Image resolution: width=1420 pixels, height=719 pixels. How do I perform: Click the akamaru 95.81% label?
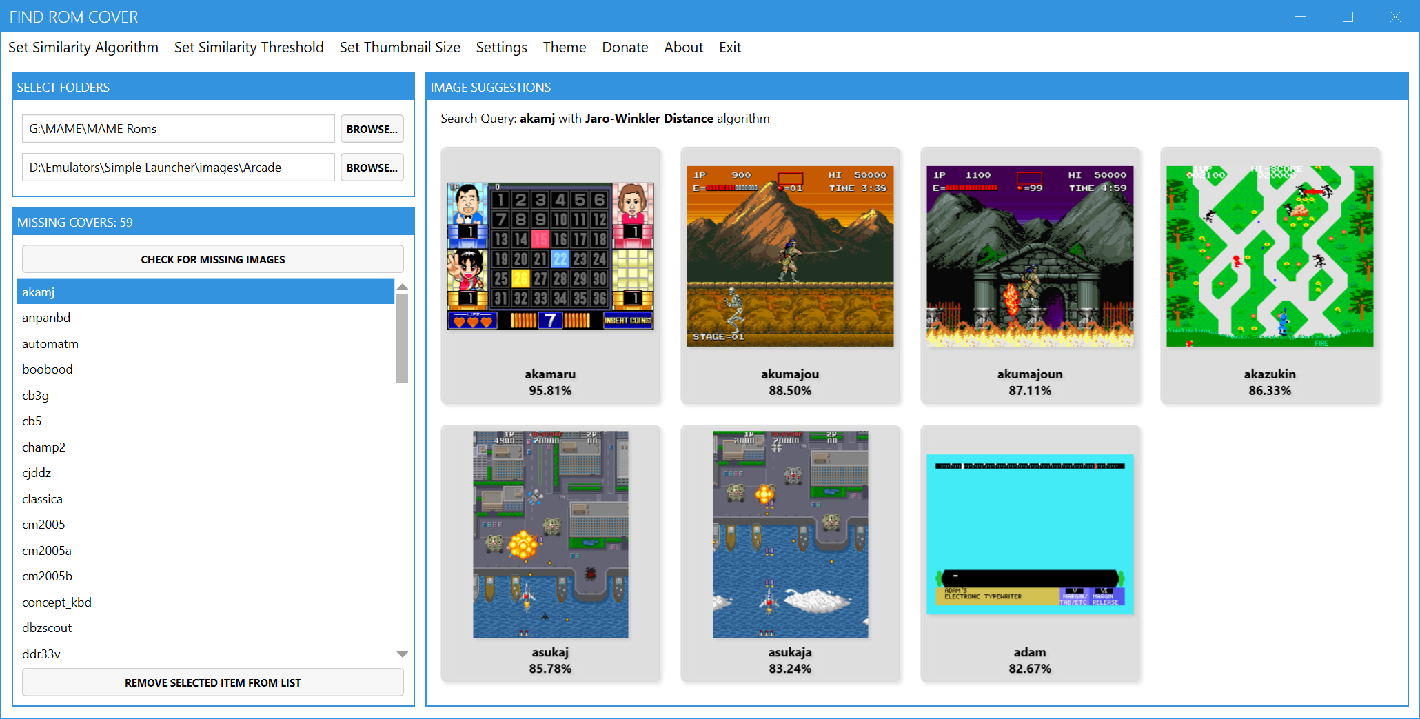click(550, 383)
